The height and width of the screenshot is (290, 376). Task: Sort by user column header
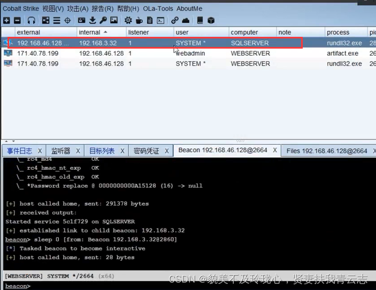201,32
